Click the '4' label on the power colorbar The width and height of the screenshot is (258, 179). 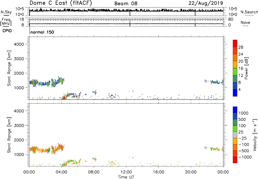click(x=240, y=89)
